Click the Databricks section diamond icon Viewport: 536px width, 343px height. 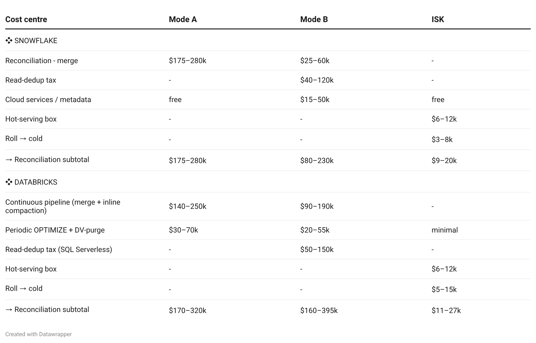9,182
